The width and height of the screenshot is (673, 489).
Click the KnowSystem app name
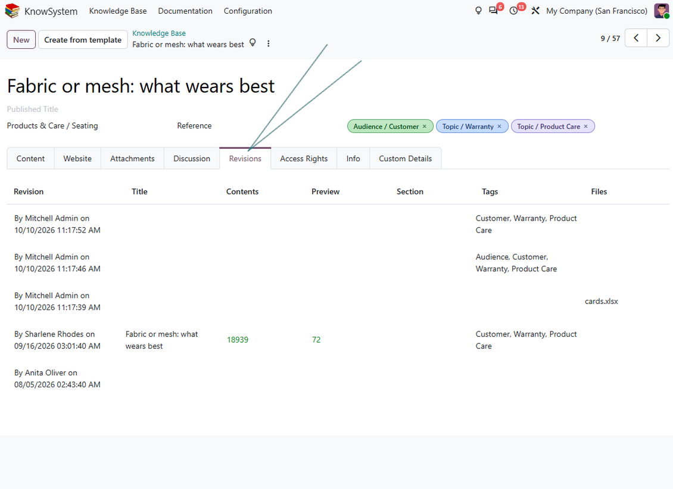51,11
